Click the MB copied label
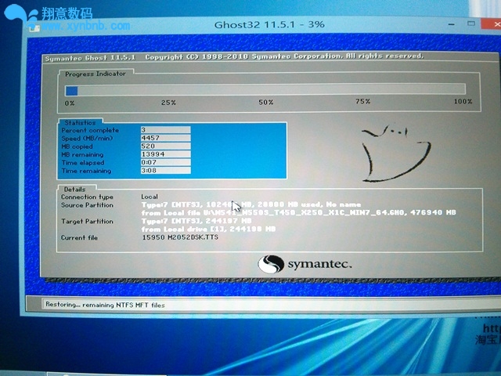 77,146
